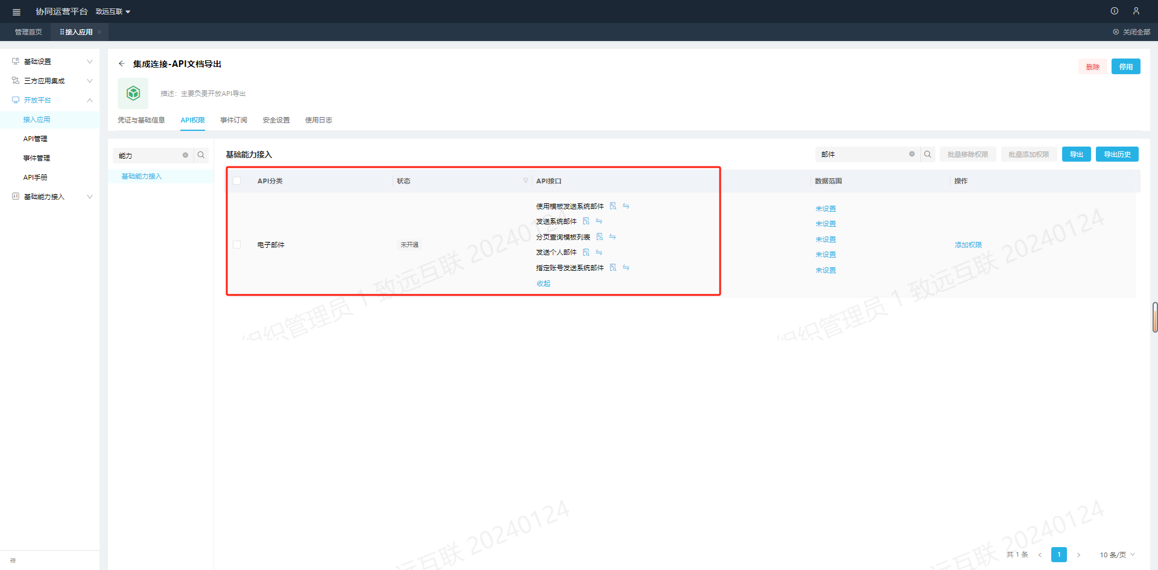Click page number 1 in pagination
Viewport: 1158px width, 570px height.
click(x=1059, y=555)
